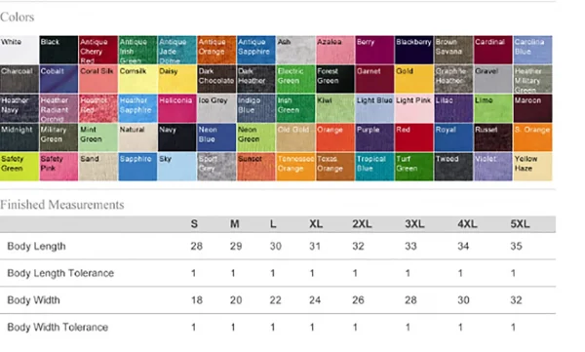Select the Dark Chocolate swatch
The image size is (585, 352).
coord(216,79)
